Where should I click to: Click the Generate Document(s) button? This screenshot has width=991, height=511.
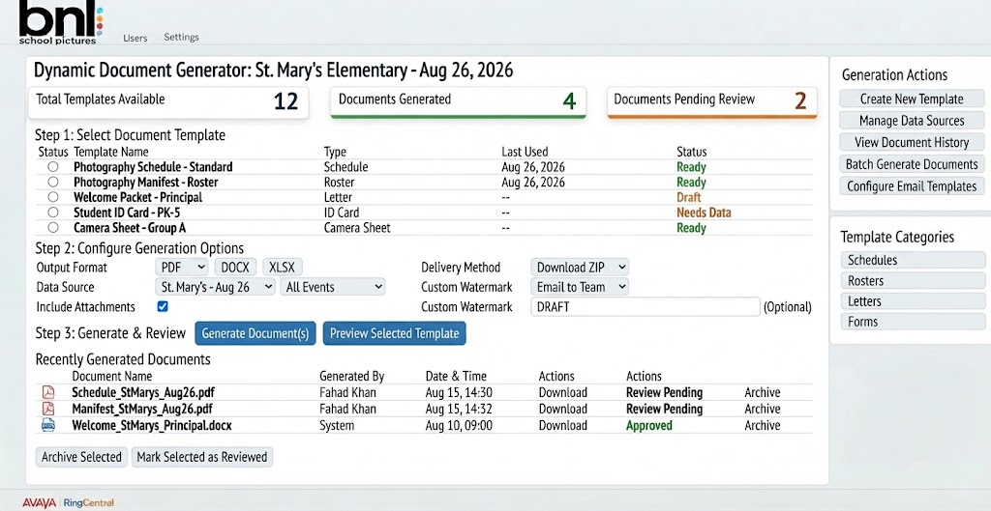click(x=255, y=333)
